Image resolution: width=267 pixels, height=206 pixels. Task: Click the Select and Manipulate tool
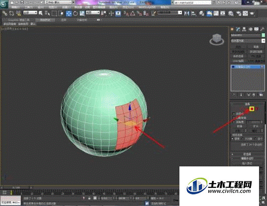point(112,13)
